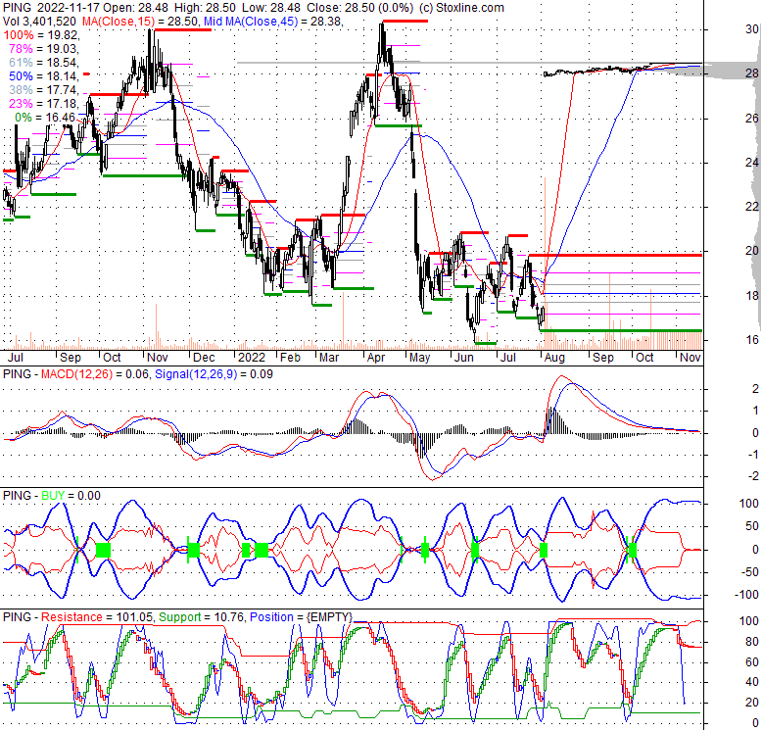762x731 pixels.
Task: Click the '(c) Stoxline.com' label
Action: 460,8
